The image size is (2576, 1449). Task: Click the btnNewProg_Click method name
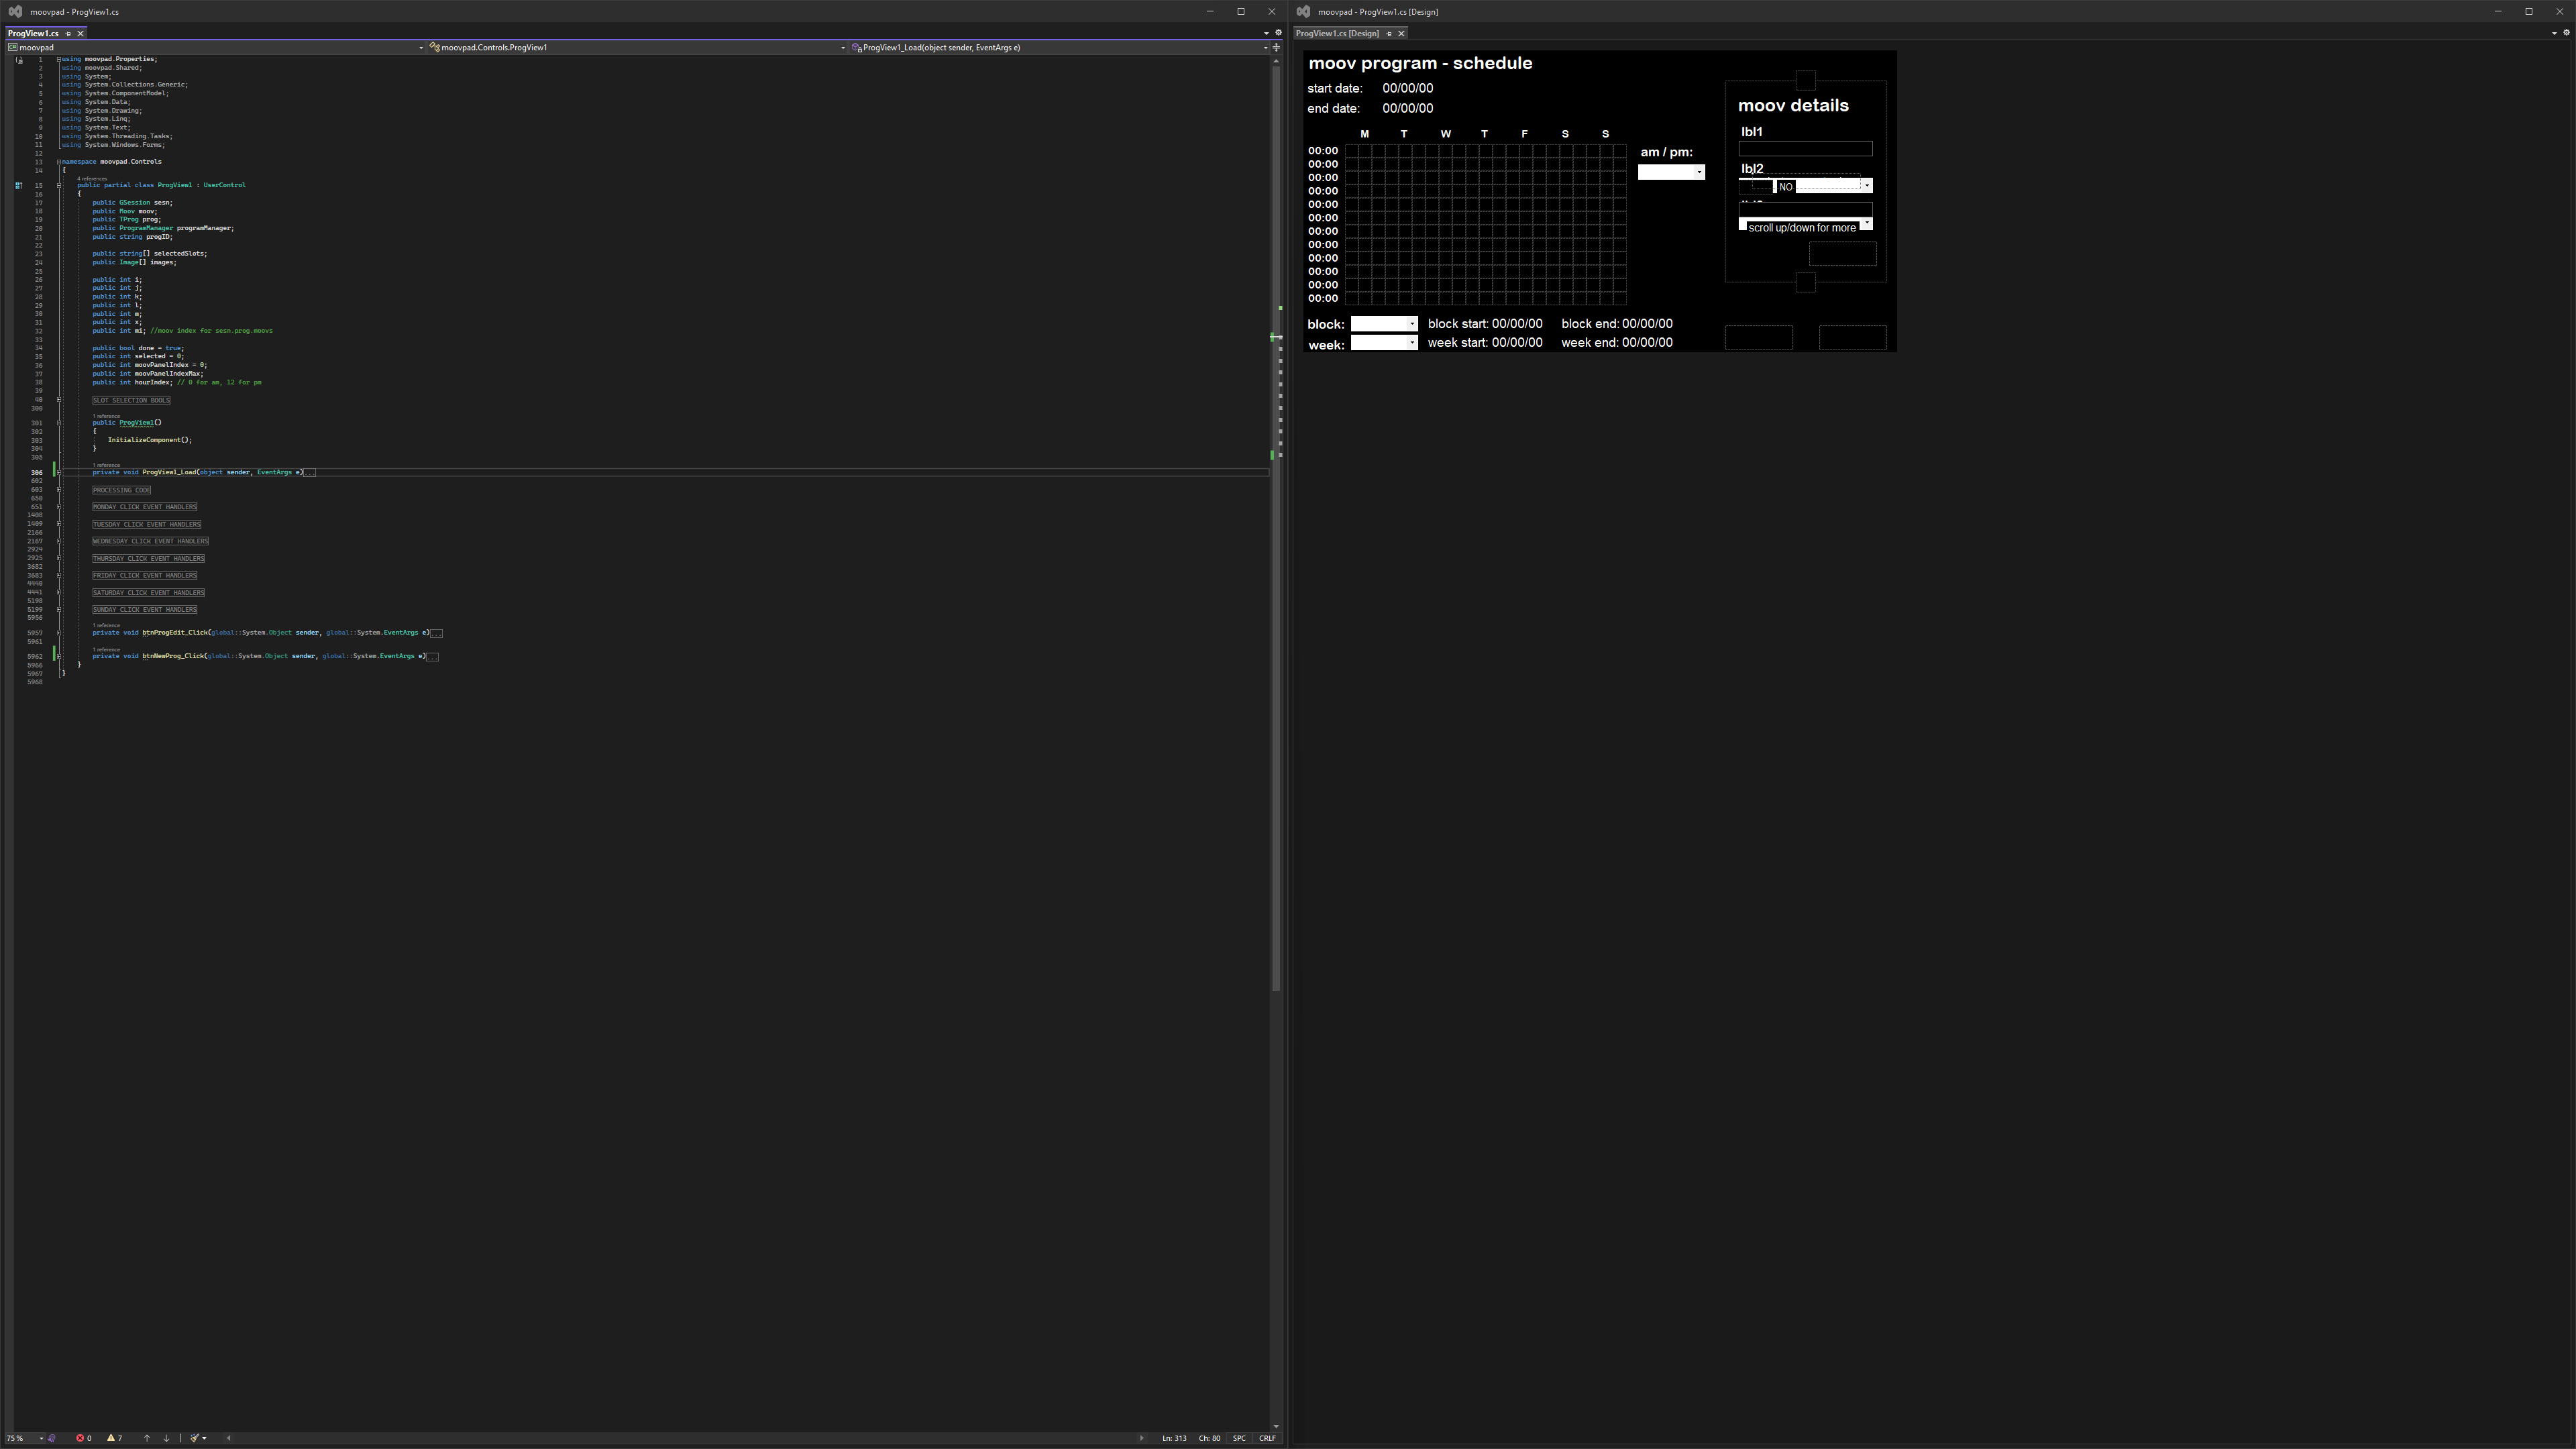coord(173,656)
